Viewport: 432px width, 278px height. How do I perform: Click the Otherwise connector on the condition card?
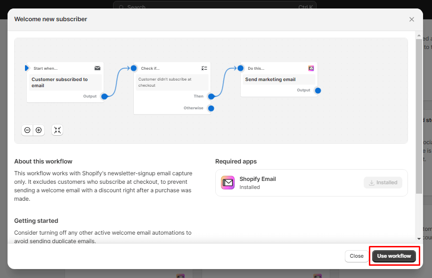211,108
